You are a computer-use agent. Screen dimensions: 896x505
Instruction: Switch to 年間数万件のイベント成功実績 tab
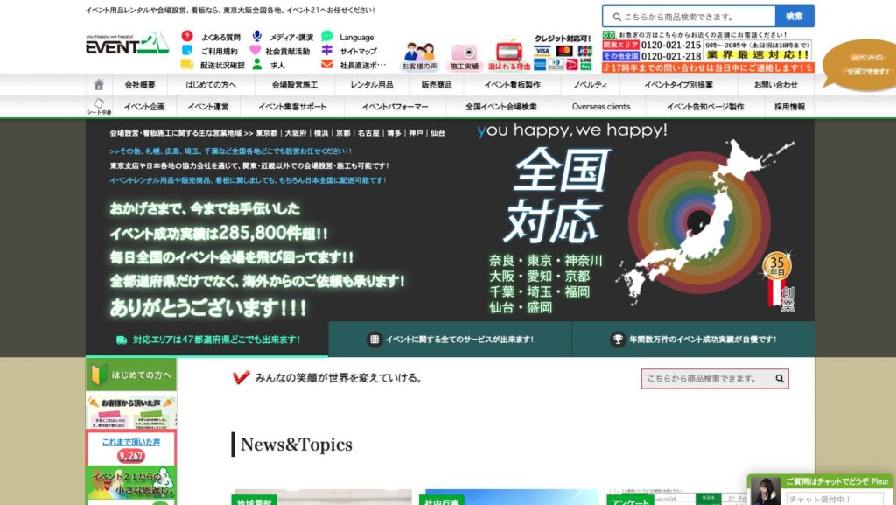(693, 340)
